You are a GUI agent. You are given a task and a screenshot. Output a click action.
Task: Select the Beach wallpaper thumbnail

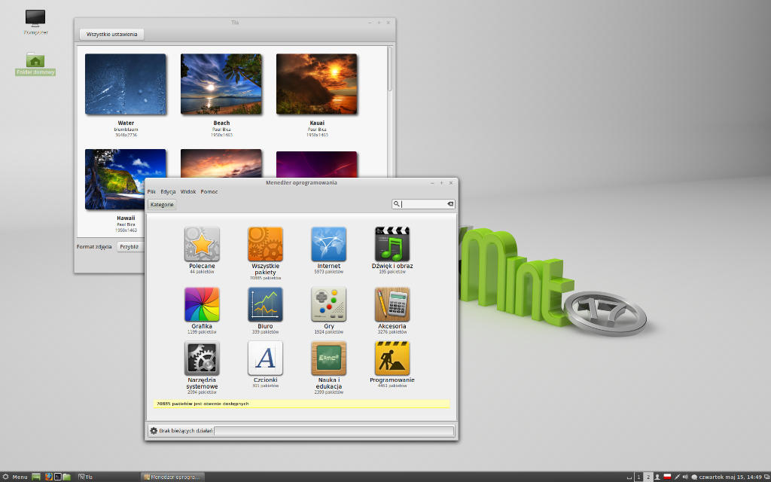[x=221, y=84]
